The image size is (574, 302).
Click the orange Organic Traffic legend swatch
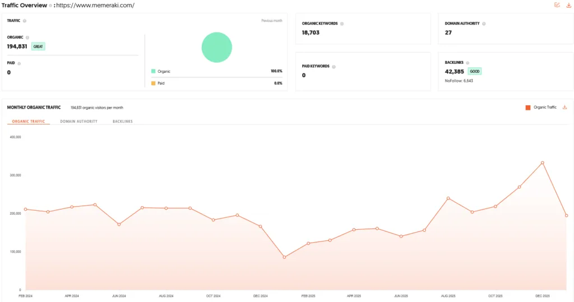528,108
